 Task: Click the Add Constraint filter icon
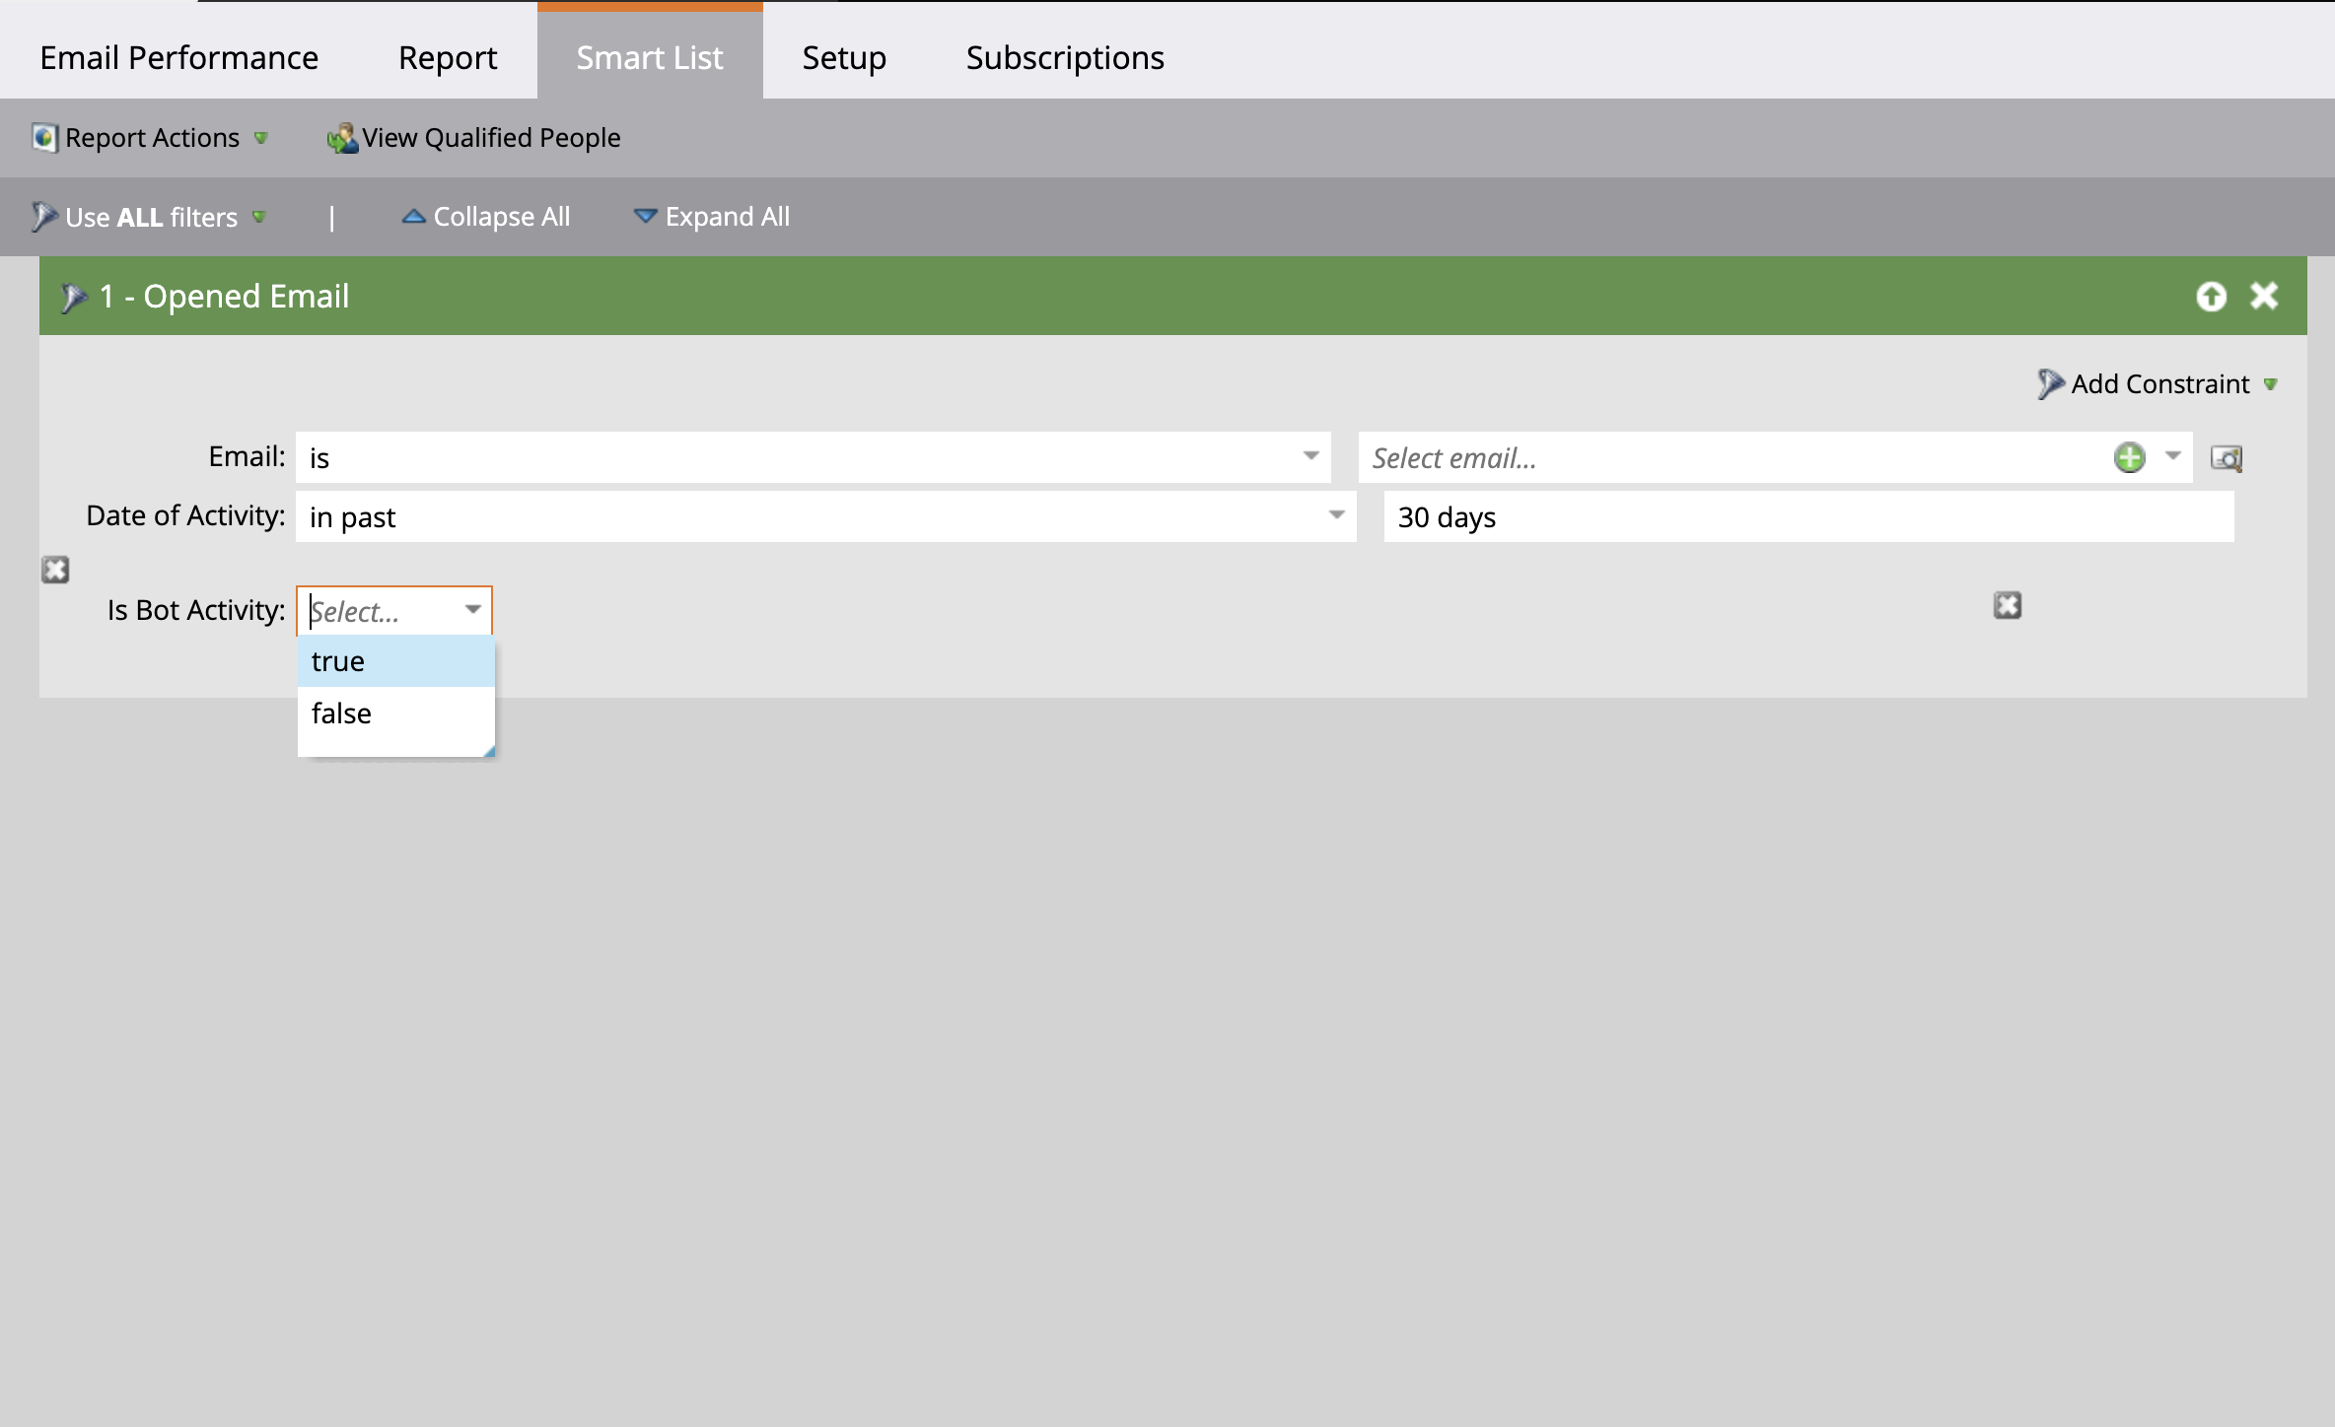click(x=2050, y=384)
